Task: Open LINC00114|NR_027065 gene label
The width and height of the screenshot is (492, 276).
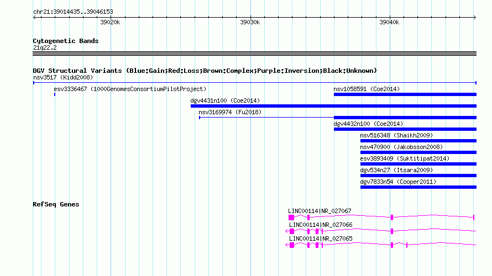Action: (321, 238)
